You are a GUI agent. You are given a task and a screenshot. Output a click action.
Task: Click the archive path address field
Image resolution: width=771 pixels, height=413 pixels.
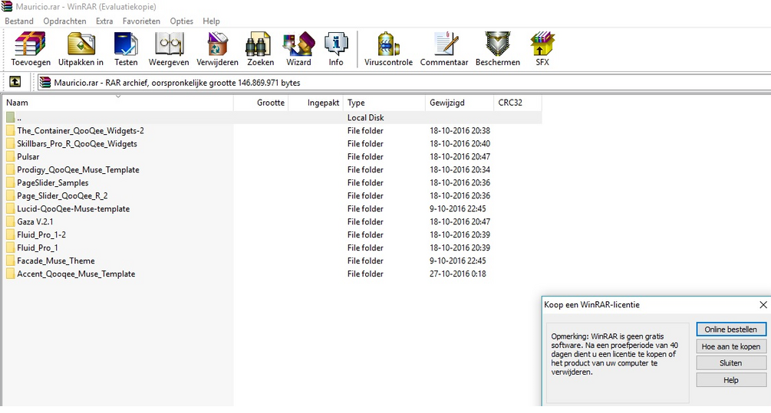pos(404,83)
